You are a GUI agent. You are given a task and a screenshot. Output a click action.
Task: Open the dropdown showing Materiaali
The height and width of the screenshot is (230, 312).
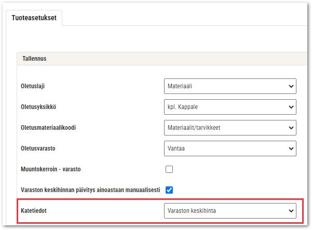pos(230,86)
